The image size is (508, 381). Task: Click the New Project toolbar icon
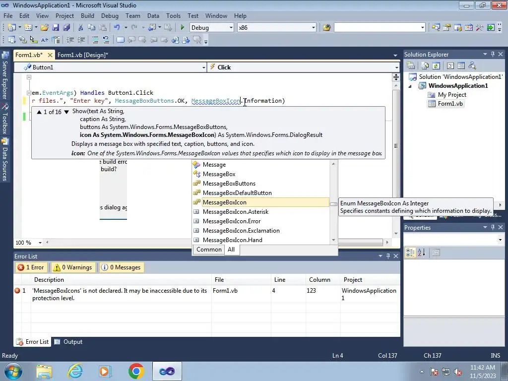(12, 28)
